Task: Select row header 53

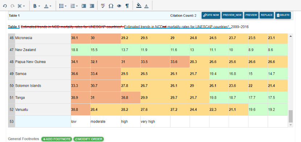Action: [12, 121]
